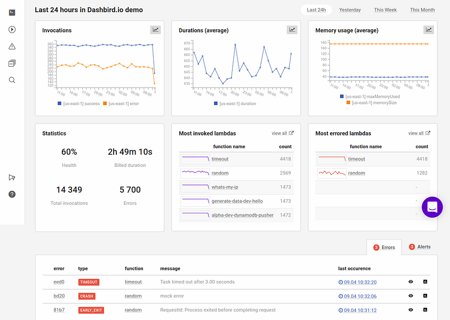Toggle the us-east-1 error legend swatch

105,103
